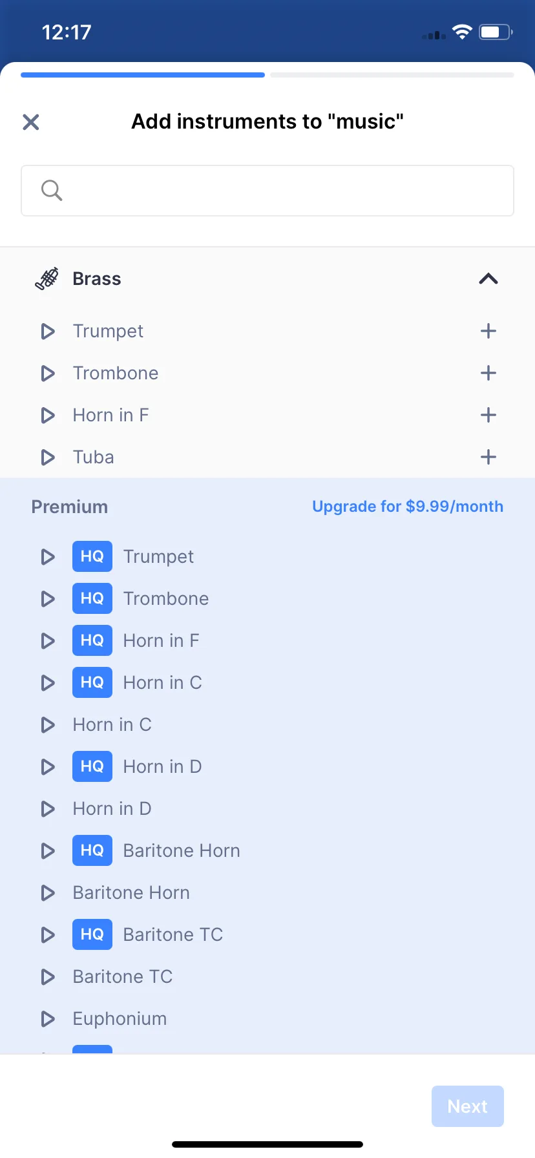The width and height of the screenshot is (535, 1158).
Task: Click the search magnifier icon
Action: point(52,191)
